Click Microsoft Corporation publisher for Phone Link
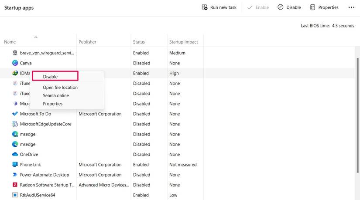Screen dimensions: 360x200 pos(100,164)
